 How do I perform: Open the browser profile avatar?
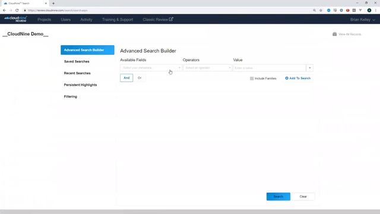(369, 10)
